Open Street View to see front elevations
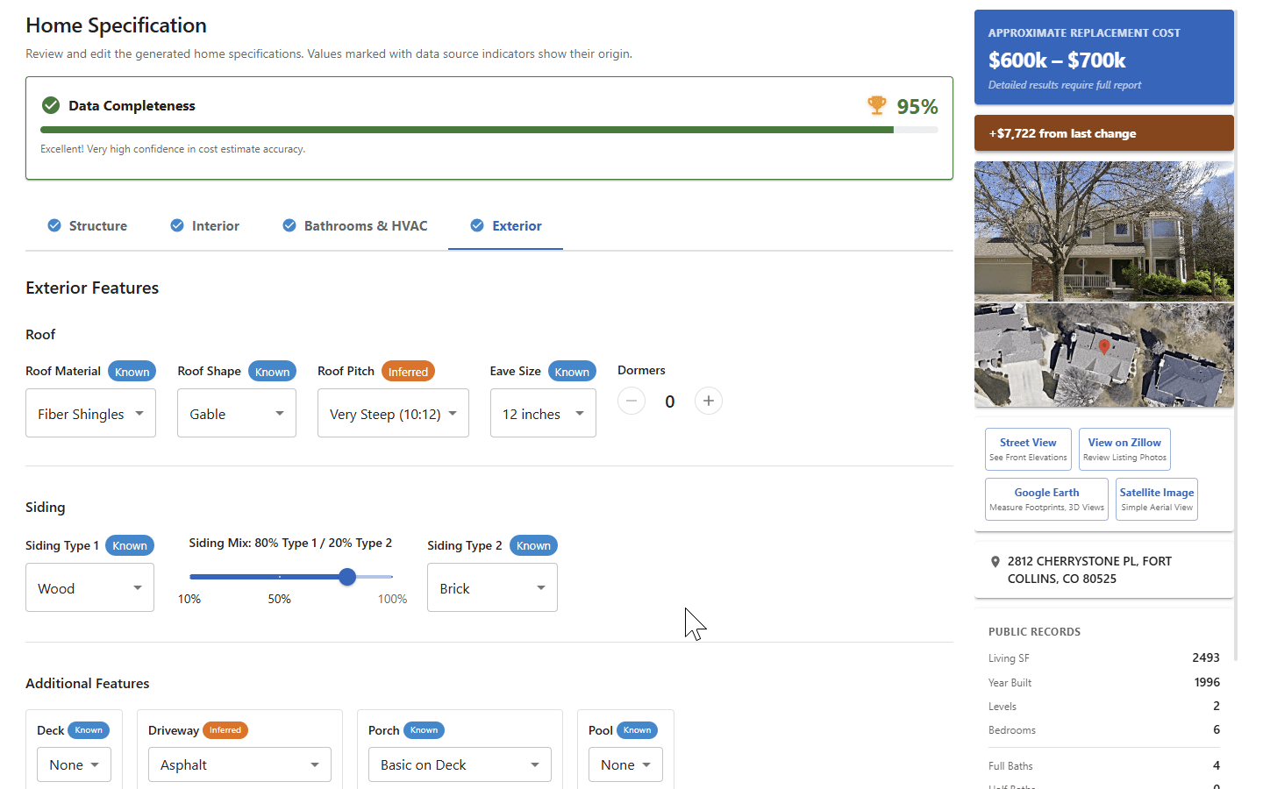1263x789 pixels. (x=1028, y=449)
